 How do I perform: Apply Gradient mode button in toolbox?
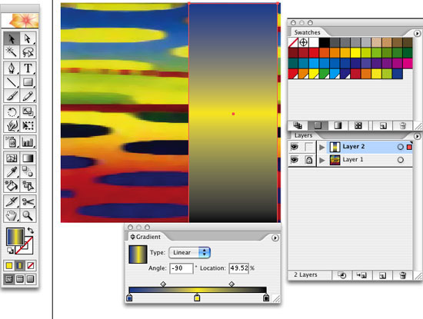click(x=20, y=266)
